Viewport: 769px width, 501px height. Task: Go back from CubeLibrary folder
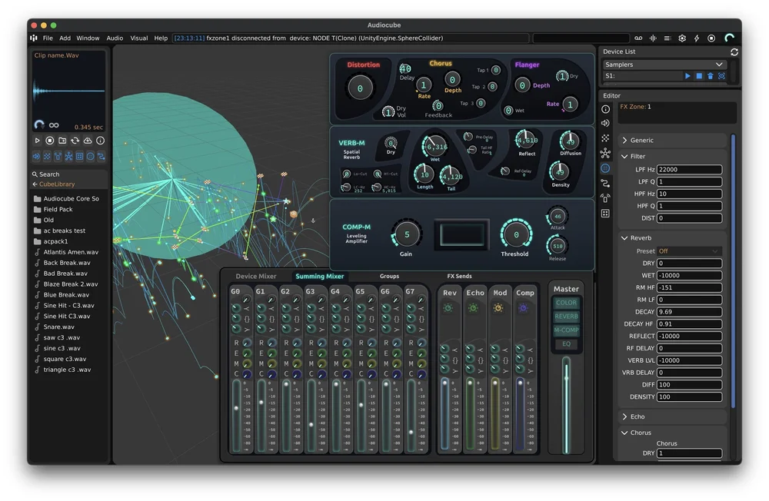pos(35,184)
